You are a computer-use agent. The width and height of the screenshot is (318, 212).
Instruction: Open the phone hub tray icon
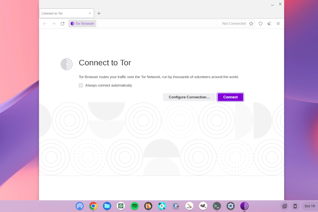coord(295,206)
